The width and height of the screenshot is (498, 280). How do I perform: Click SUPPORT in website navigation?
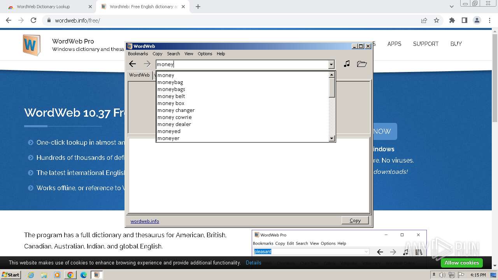click(x=426, y=44)
